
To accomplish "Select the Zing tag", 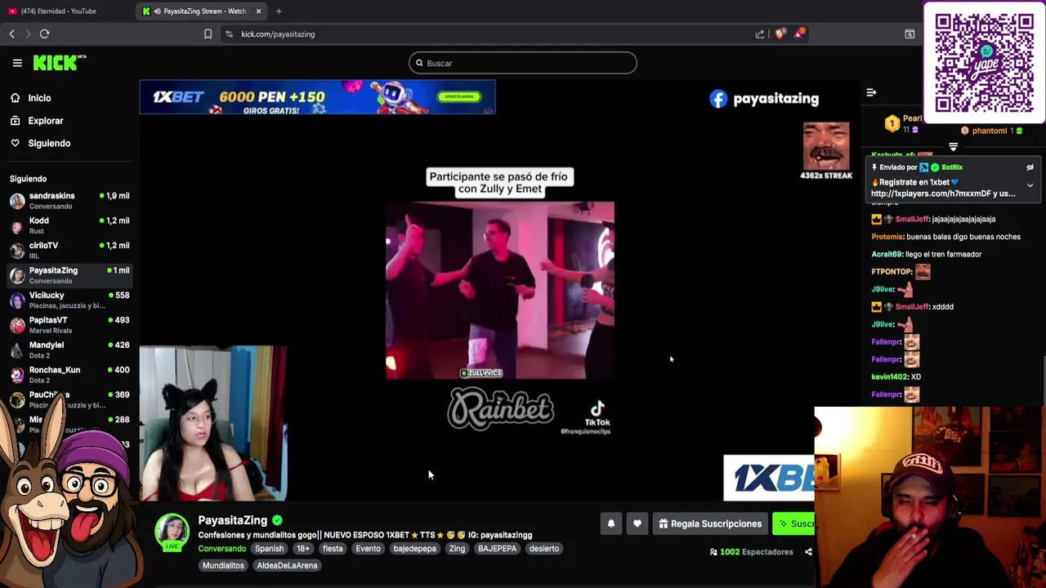I will [457, 549].
